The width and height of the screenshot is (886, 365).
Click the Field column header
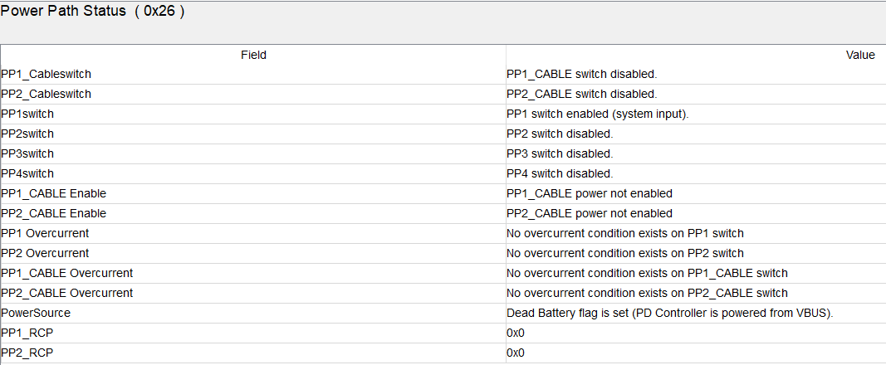pyautogui.click(x=253, y=55)
